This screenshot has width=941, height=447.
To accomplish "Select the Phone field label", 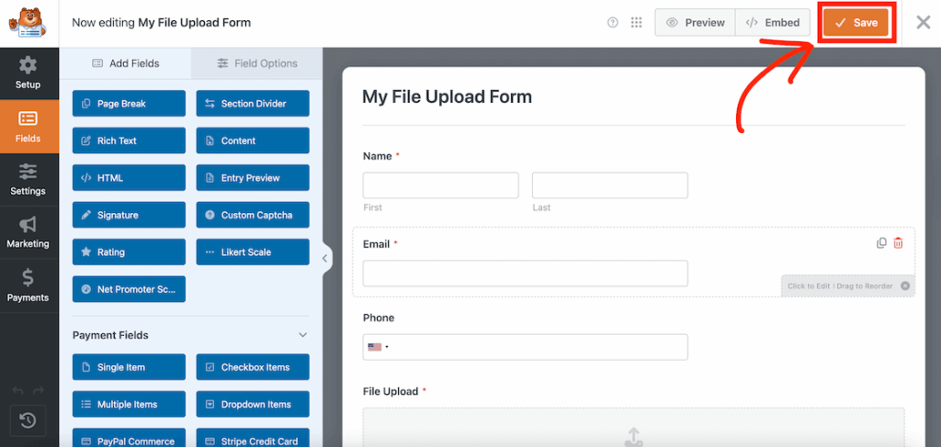I will click(x=379, y=318).
